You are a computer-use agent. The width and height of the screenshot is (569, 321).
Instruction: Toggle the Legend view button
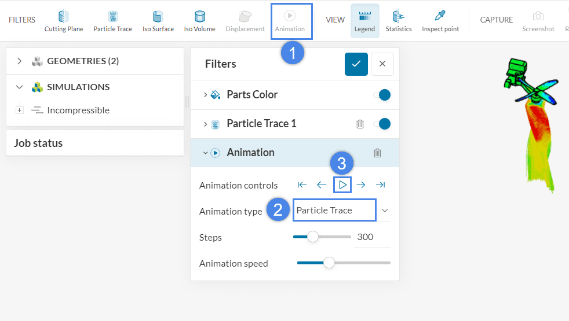[364, 21]
